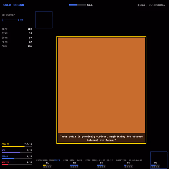Click the SYNC label
Image resolution: width=169 pixels, height=169 pixels.
pos(4,33)
